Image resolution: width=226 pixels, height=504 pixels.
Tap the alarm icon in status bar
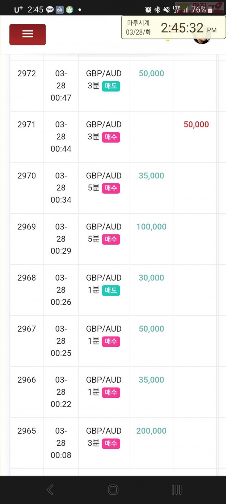148,9
